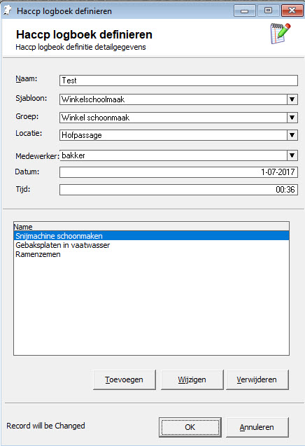Expand the Groep dropdown list
The height and width of the screenshot is (446, 305).
pos(292,118)
